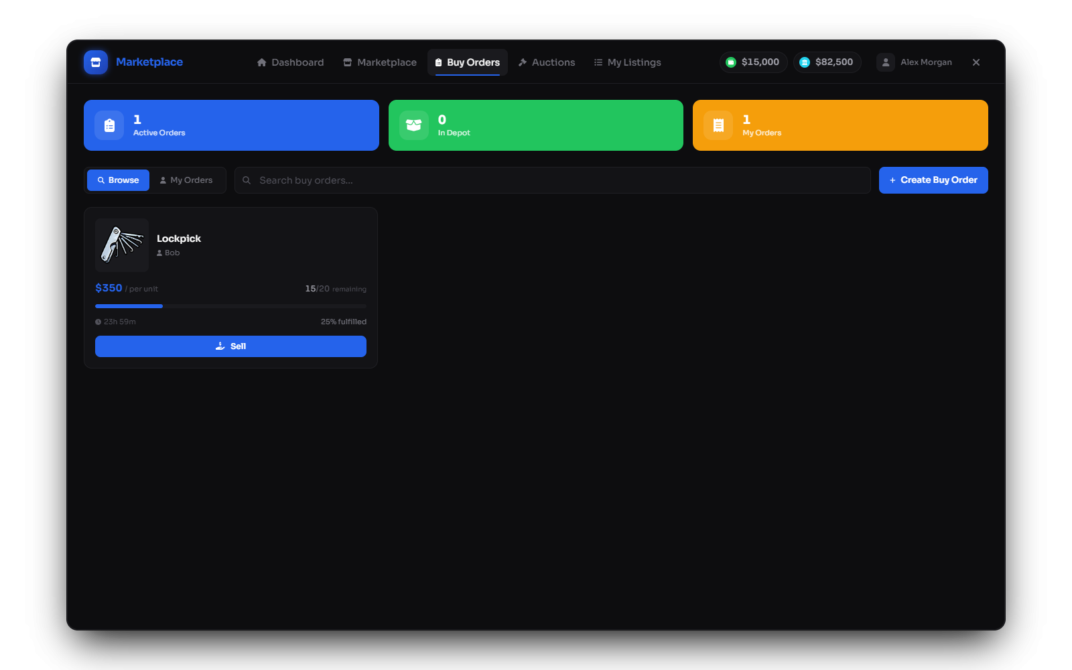Open the My Listings tab

[627, 62]
